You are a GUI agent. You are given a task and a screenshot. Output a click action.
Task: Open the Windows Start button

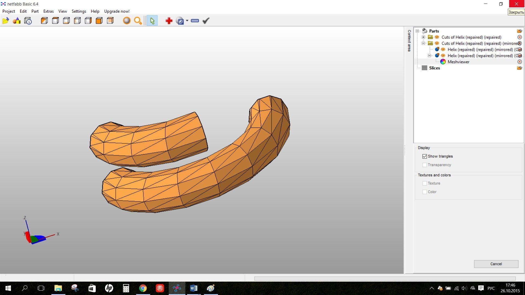[x=8, y=288]
